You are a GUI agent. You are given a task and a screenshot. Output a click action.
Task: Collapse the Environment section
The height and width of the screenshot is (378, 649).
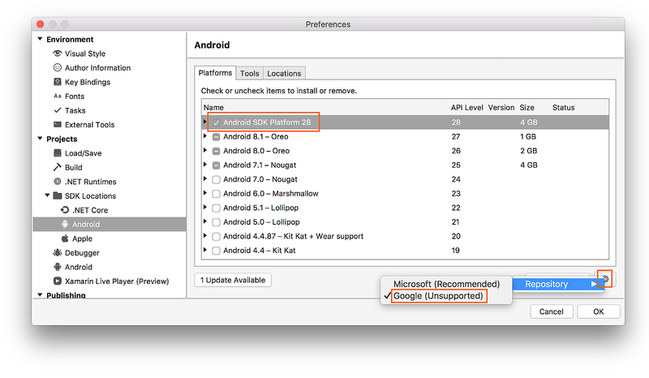(40, 40)
